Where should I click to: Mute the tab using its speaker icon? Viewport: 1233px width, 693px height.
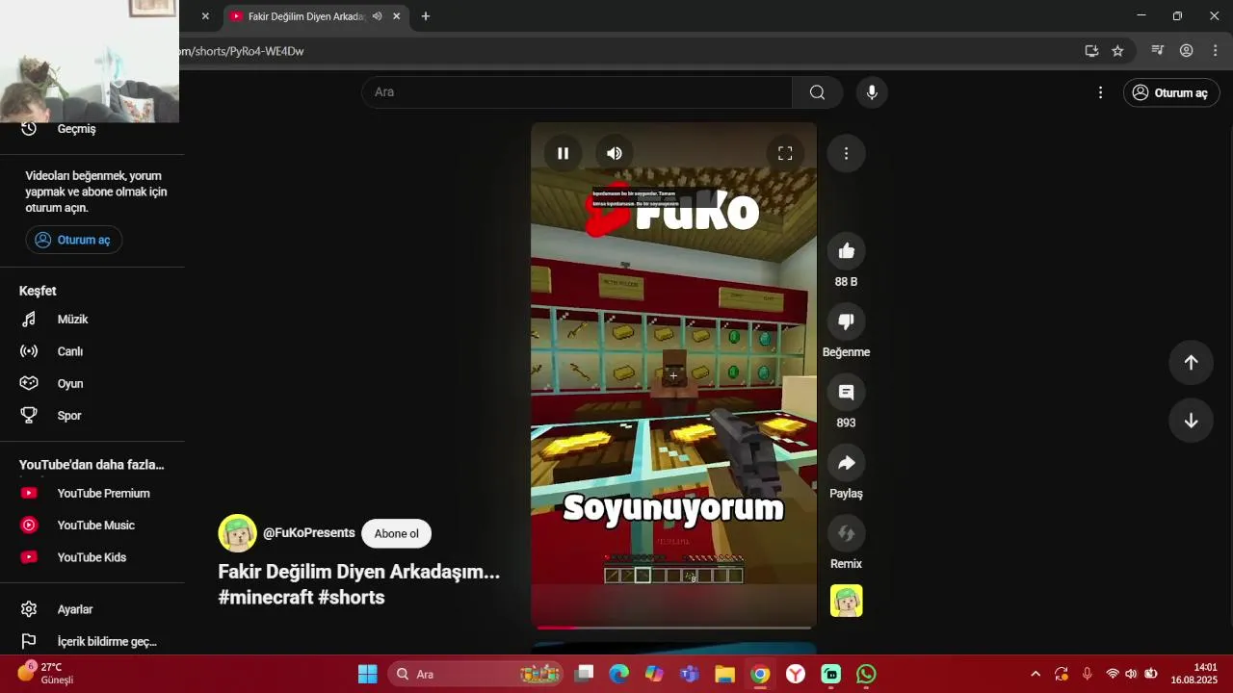377,16
